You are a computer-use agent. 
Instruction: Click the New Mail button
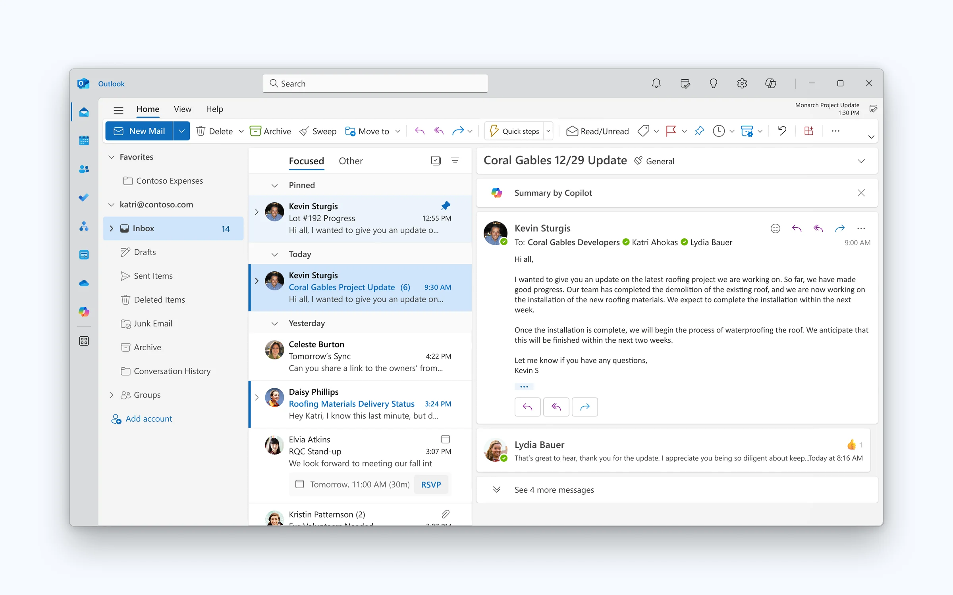[x=139, y=131]
